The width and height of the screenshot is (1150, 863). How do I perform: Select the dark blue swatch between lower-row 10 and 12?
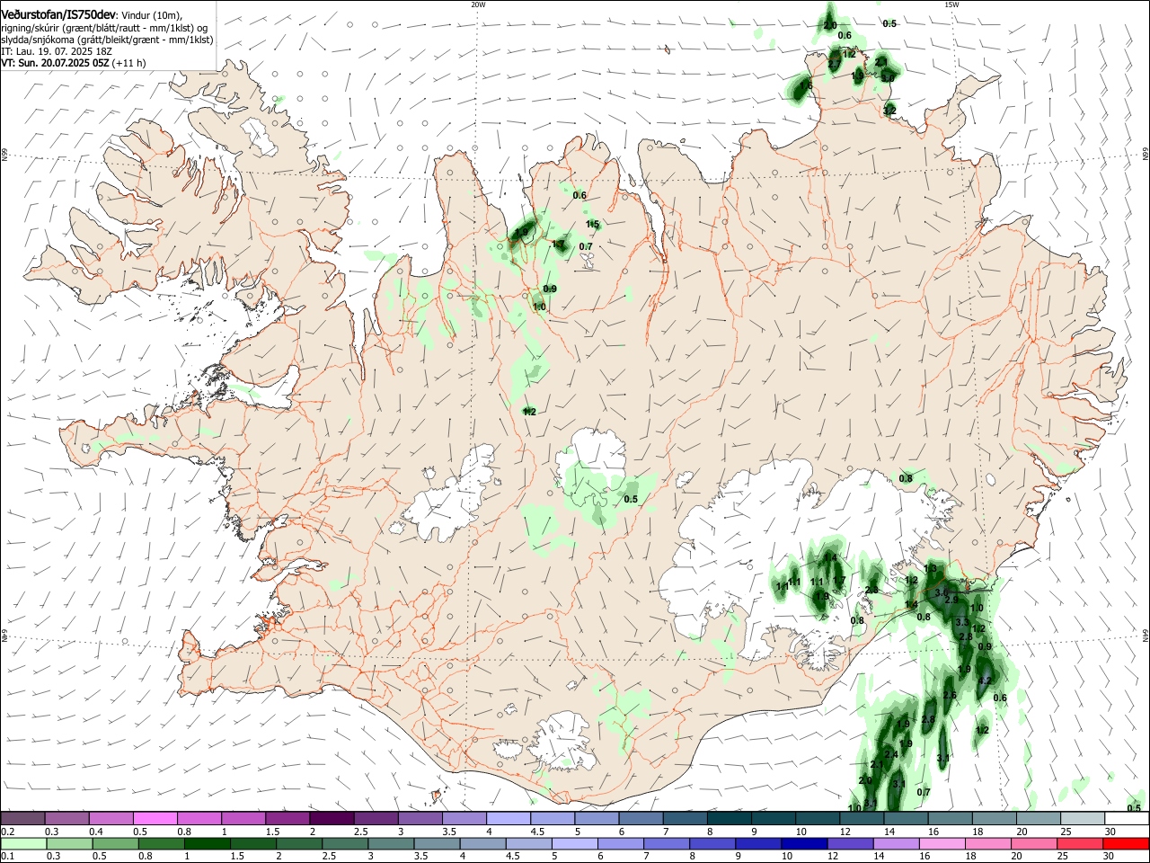coord(805,844)
